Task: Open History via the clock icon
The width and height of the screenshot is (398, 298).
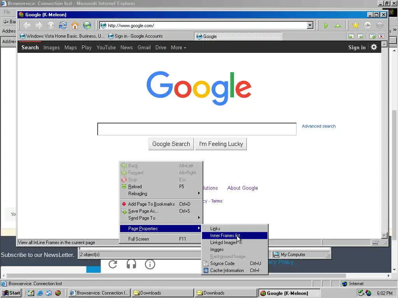Action: click(x=368, y=25)
